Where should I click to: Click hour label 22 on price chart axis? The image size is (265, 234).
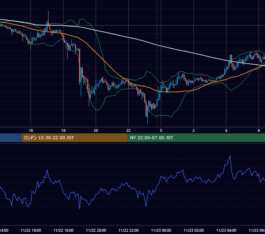click(x=129, y=131)
